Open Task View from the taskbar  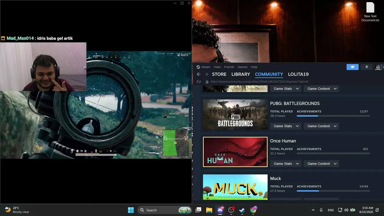pyautogui.click(x=198, y=210)
